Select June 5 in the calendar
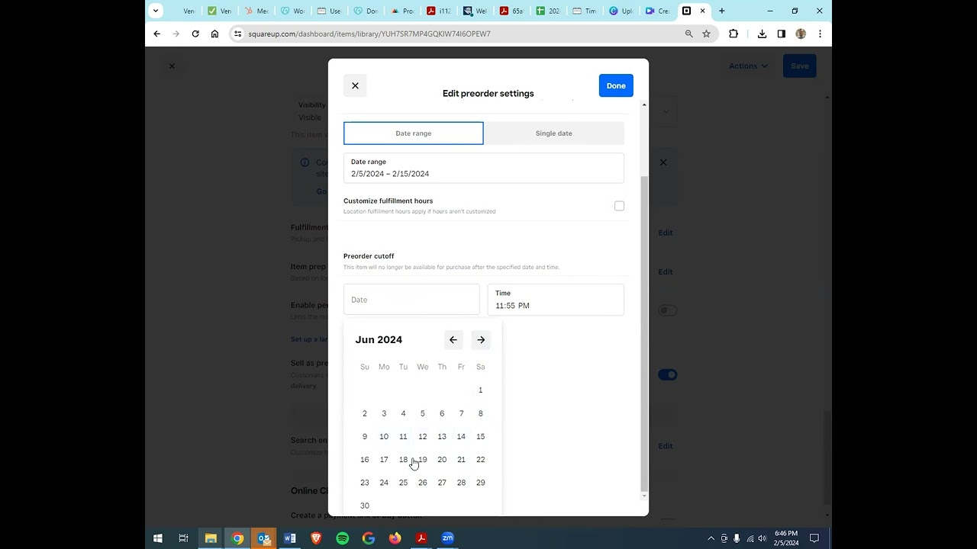 [422, 413]
